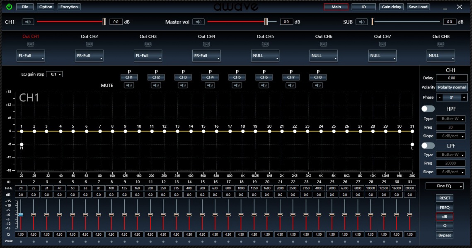472x248 pixels.
Task: Mute the SUB volume speaker icon
Action: (362, 22)
